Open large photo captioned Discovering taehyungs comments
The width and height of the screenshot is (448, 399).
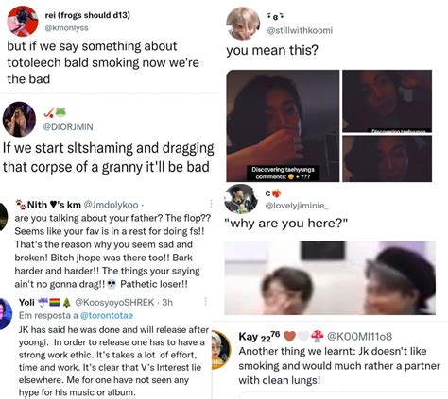click(x=283, y=125)
